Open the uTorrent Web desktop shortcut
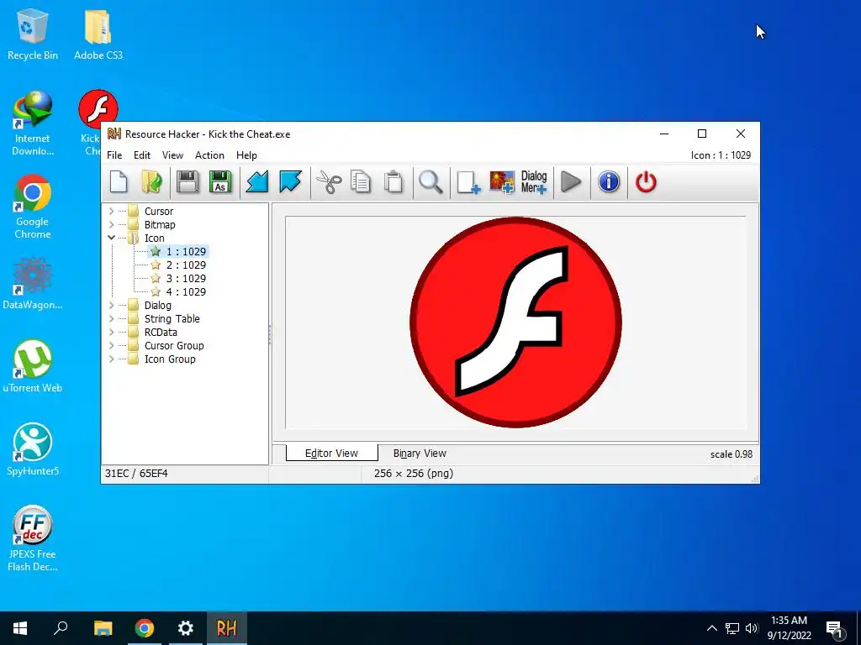 (33, 366)
